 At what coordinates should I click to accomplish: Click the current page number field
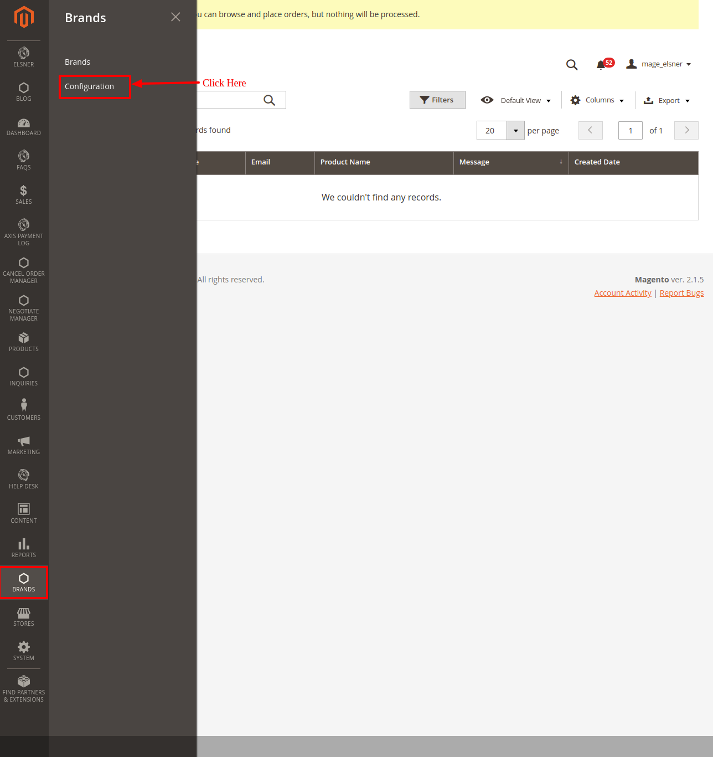(x=630, y=131)
